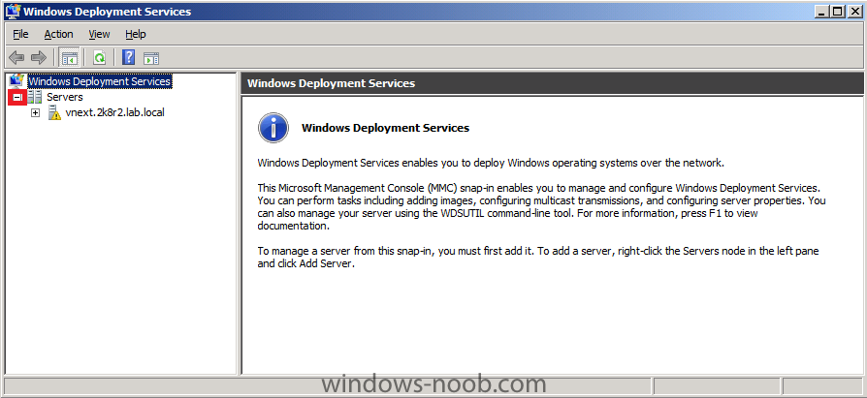
Task: Select the Servers tree item
Action: [x=65, y=97]
